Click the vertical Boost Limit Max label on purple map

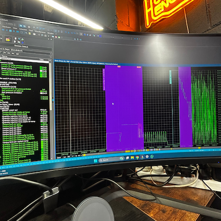(x=104, y=79)
